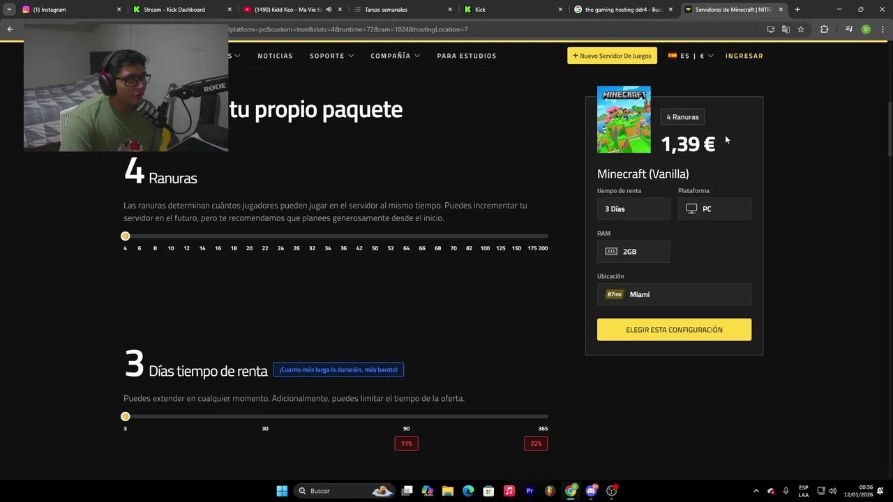Viewport: 893px width, 502px height.
Task: Open the NOTICIAS menu item
Action: 275,56
